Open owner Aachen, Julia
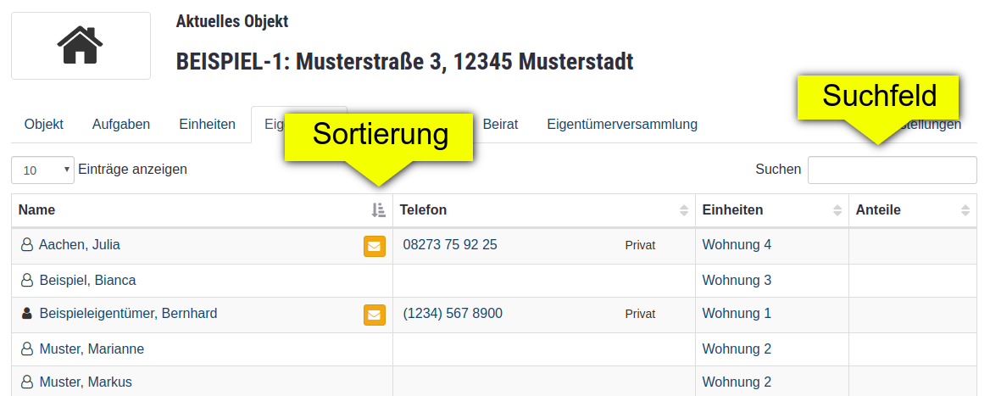Viewport: 990px width, 396px height. (80, 245)
